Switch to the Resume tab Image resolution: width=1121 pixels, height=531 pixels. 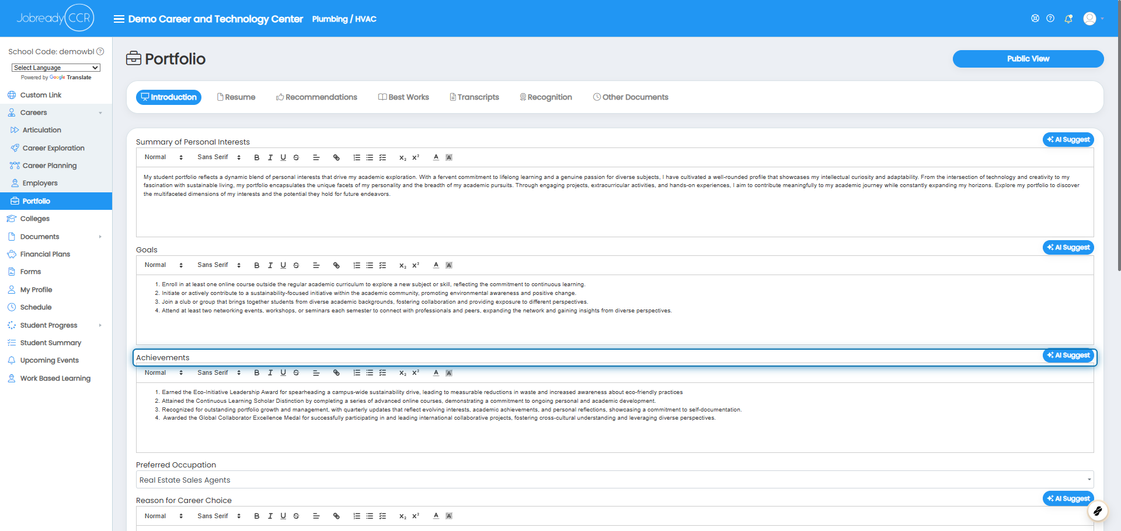[236, 97]
